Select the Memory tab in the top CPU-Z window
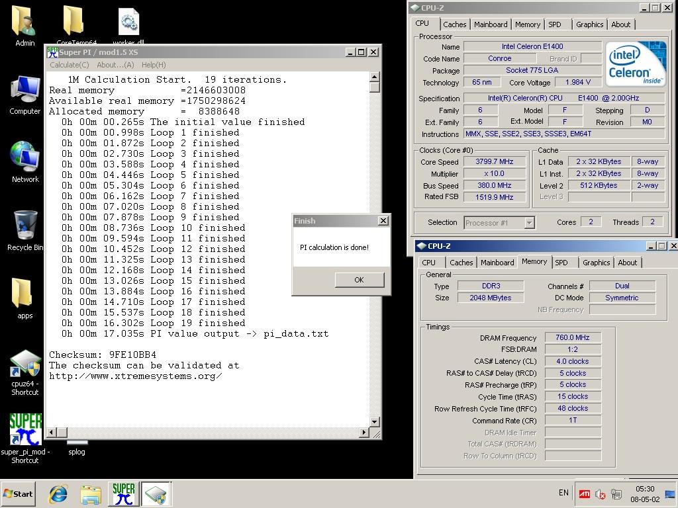 click(528, 24)
